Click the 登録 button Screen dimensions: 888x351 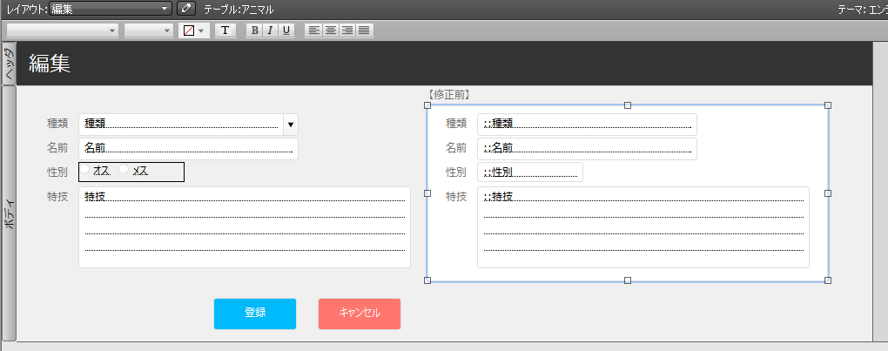point(255,314)
